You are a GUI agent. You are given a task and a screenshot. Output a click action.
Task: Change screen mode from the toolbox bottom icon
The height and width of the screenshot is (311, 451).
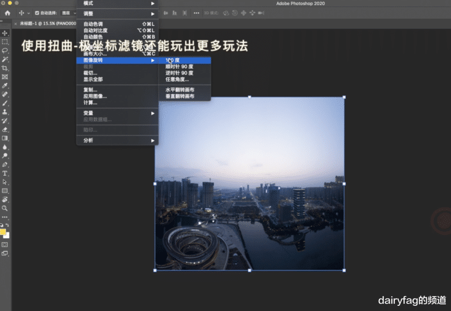coord(5,253)
